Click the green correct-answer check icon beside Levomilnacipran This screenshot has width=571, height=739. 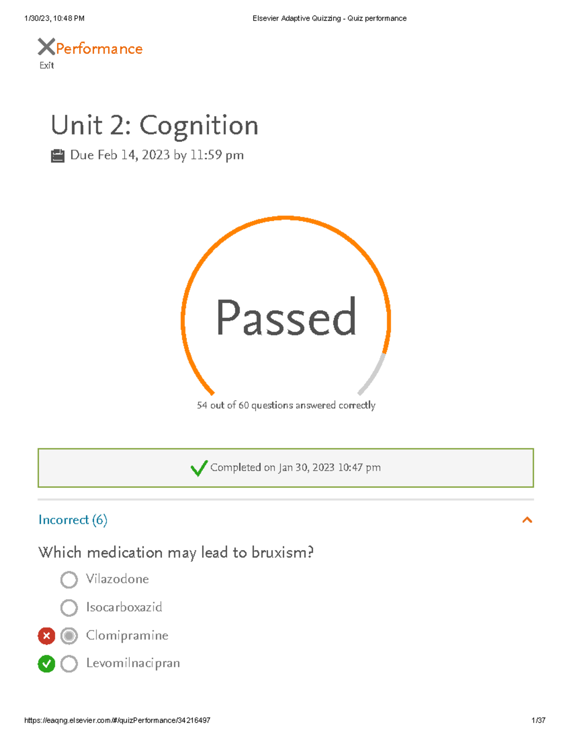pyautogui.click(x=45, y=663)
